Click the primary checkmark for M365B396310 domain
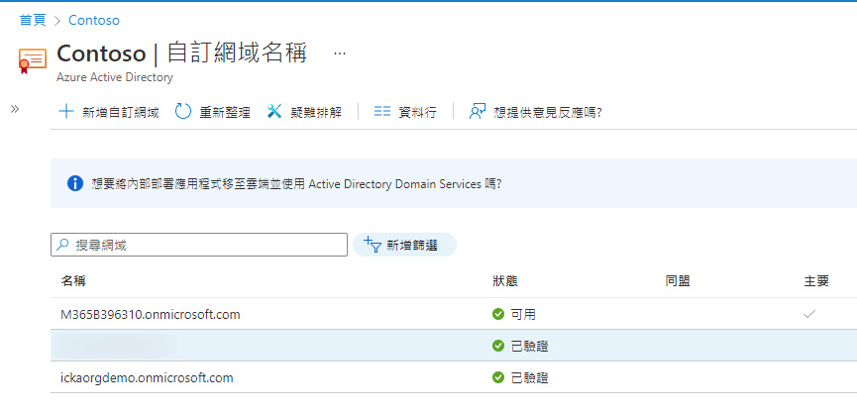This screenshot has width=857, height=413. coord(809,314)
